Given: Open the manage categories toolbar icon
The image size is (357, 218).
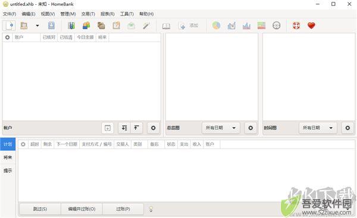Looking at the screenshot, I should coord(101,26).
